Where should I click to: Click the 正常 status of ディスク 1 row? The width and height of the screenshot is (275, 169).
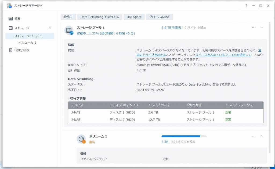point(228,112)
